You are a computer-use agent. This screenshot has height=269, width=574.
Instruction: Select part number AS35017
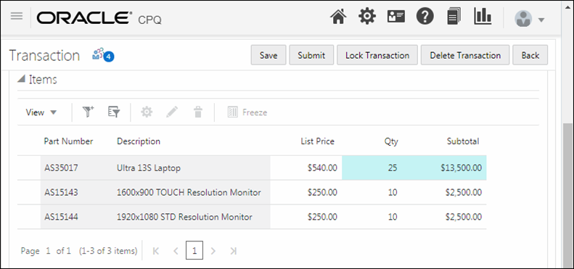[x=61, y=168]
